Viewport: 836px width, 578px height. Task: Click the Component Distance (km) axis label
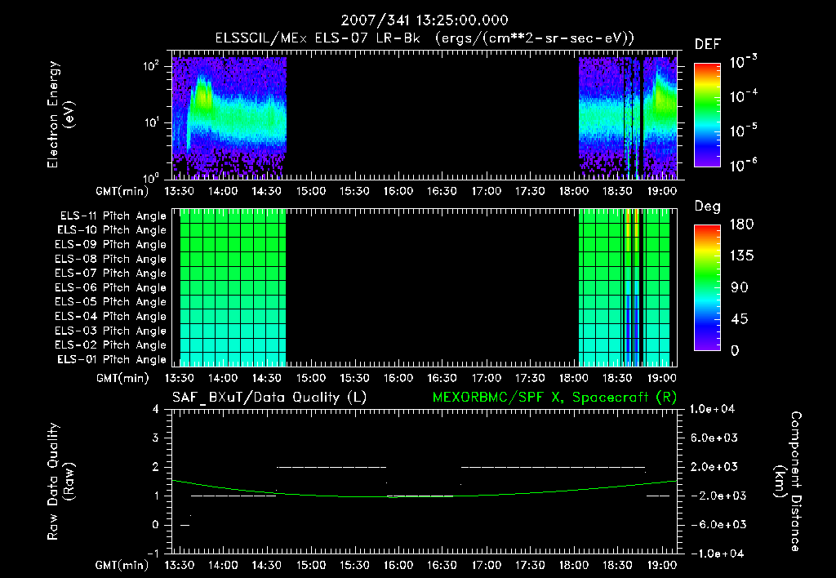click(x=788, y=482)
